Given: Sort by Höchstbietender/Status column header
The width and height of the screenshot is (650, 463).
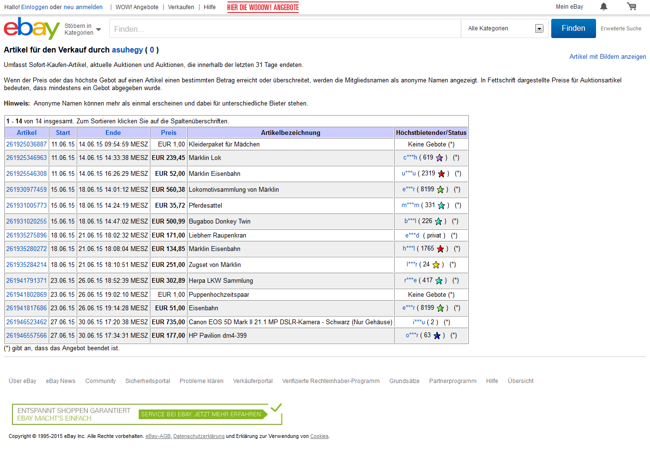Looking at the screenshot, I should 431,132.
